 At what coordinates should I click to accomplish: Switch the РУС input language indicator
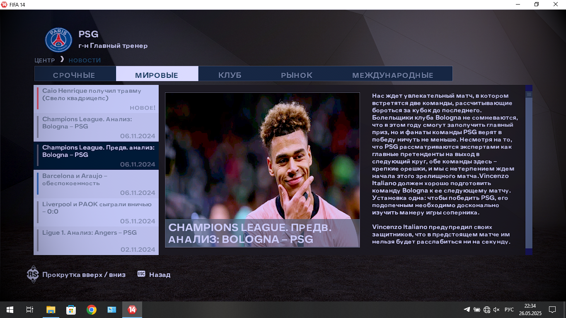pos(509,310)
